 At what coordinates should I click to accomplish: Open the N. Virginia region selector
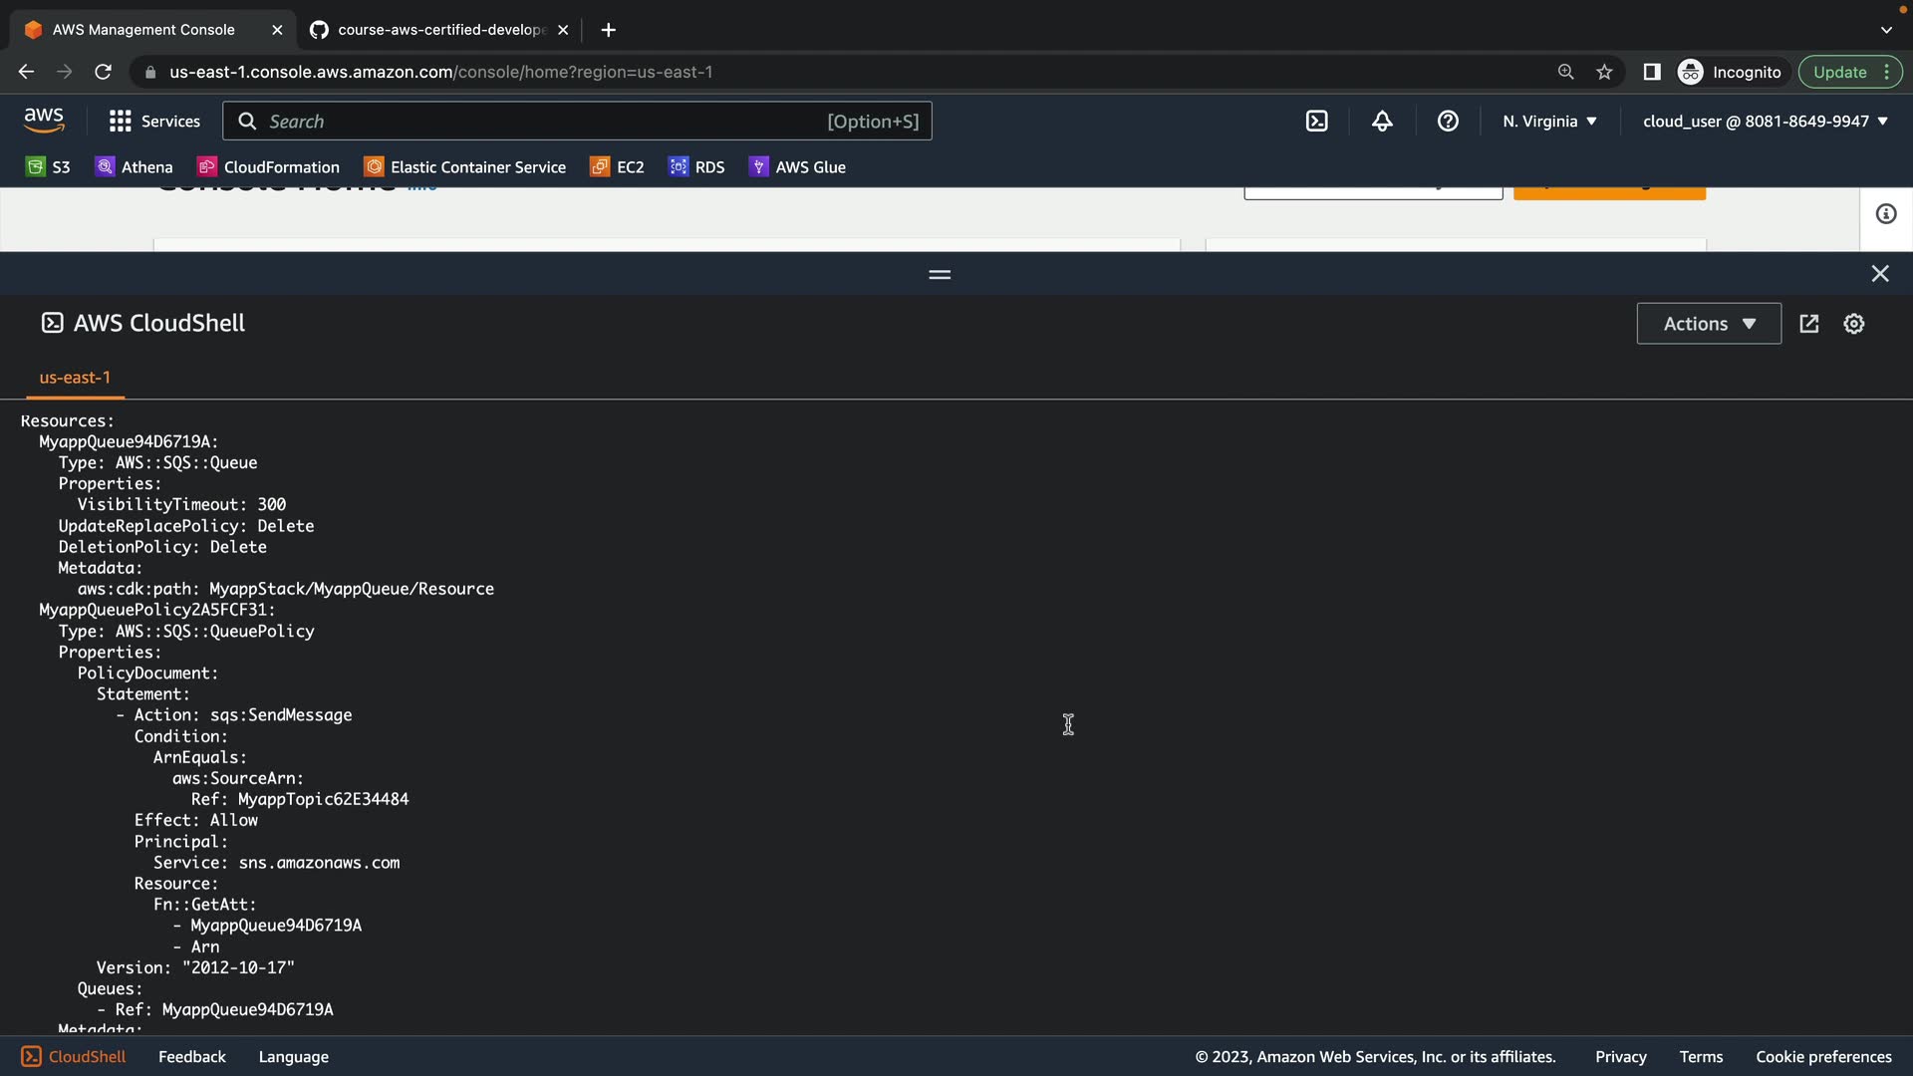[1549, 122]
